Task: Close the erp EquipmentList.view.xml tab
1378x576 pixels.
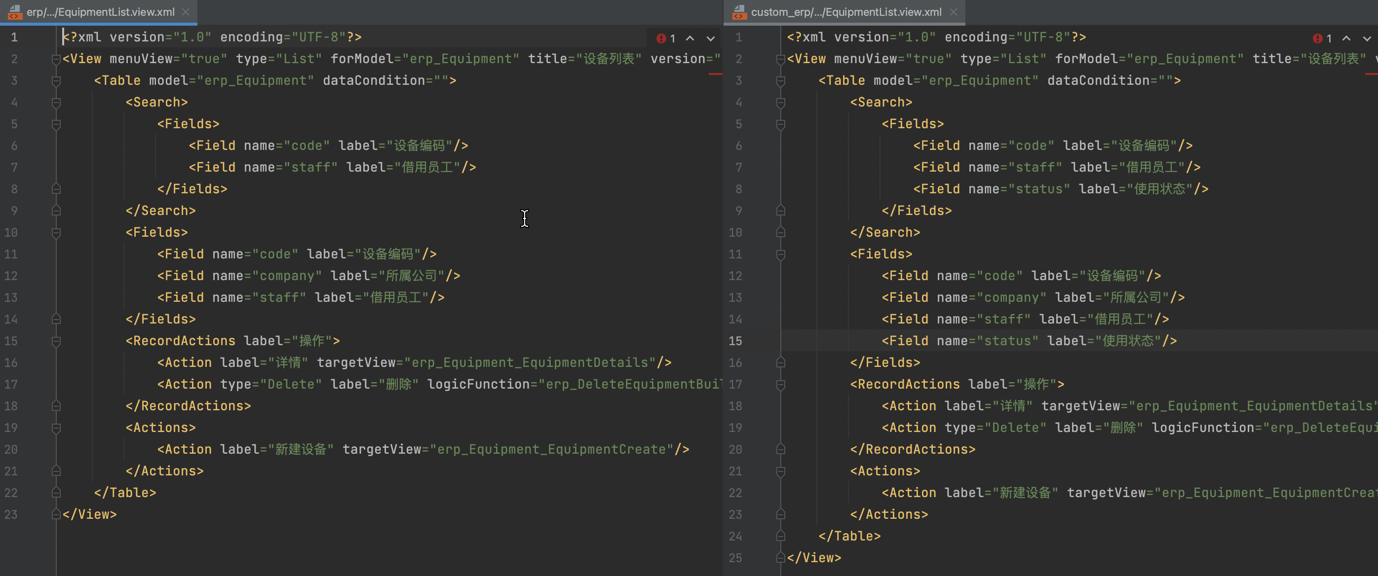Action: [x=186, y=12]
